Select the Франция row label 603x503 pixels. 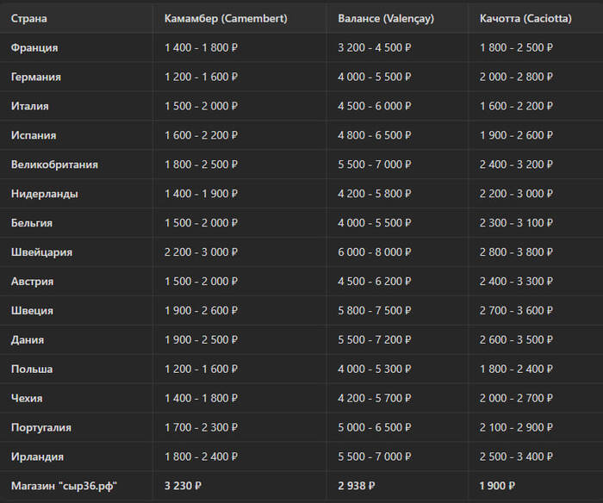click(x=34, y=47)
